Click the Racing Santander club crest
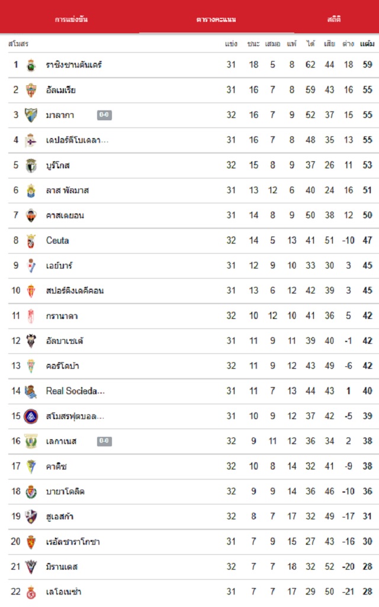 click(x=31, y=65)
